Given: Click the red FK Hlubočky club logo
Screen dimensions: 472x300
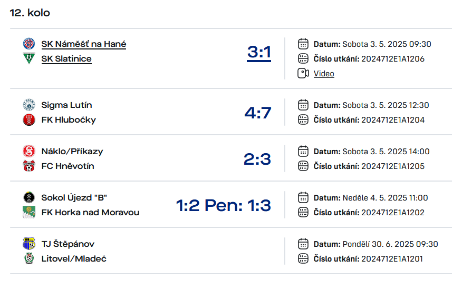Looking at the screenshot, I should pyautogui.click(x=29, y=120).
